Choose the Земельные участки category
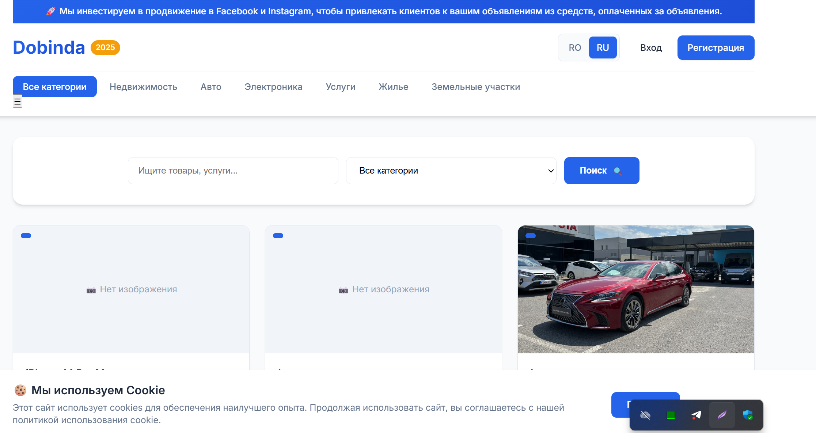The width and height of the screenshot is (816, 433). [475, 87]
